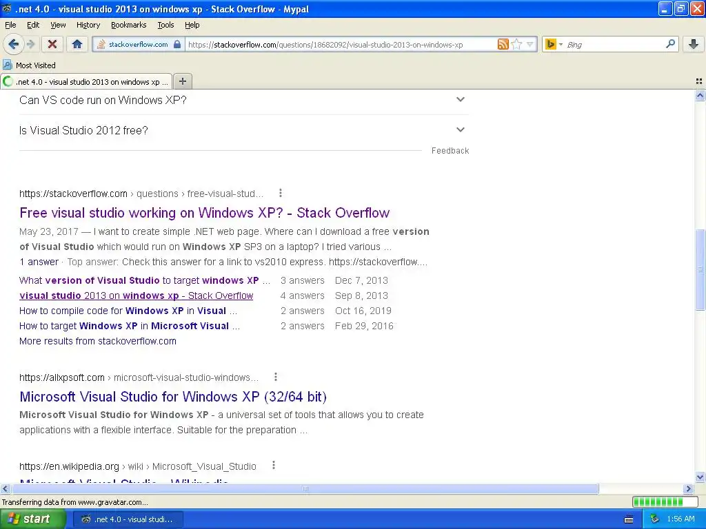Open the File menu
706x529 pixels.
[x=10, y=25]
